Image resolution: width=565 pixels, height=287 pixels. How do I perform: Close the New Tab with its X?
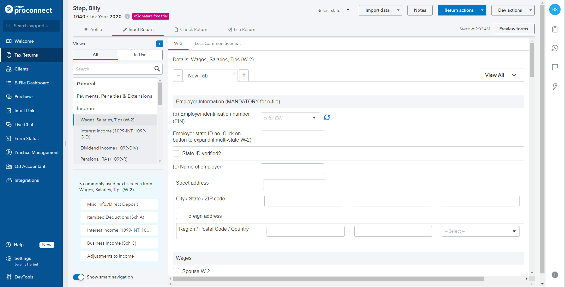click(x=234, y=73)
